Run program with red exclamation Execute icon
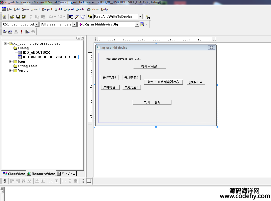The image size is (271, 201). [22, 31]
